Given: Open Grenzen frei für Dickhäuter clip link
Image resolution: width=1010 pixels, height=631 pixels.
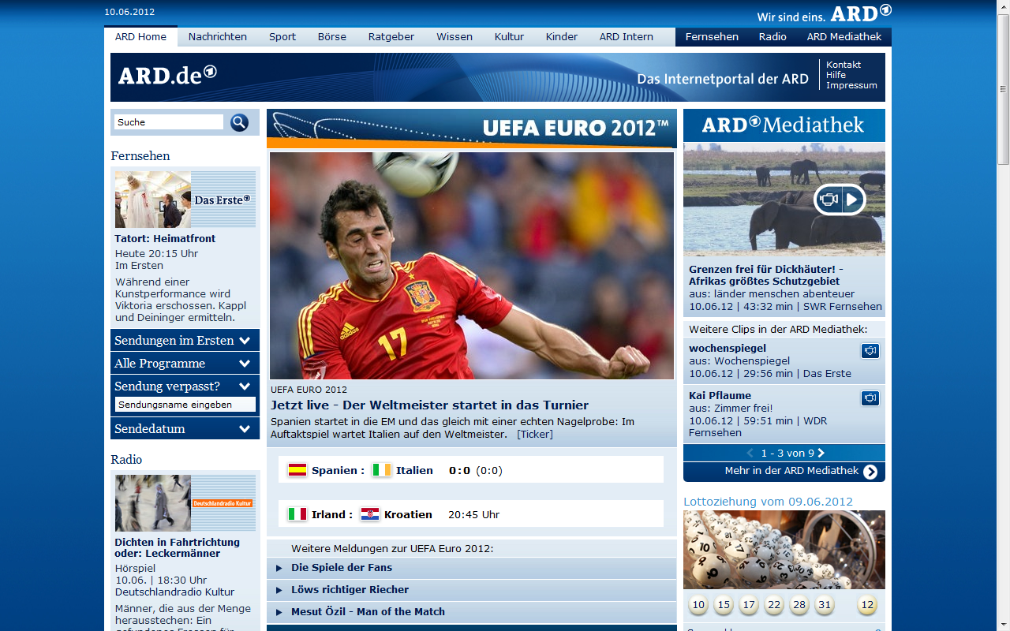Looking at the screenshot, I should (765, 275).
